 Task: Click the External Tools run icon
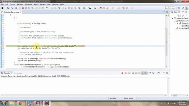[x=95, y=8]
